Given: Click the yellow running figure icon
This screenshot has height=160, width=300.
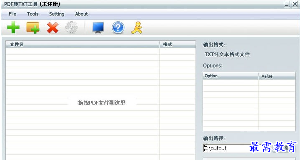Looking at the screenshot, I should pos(137,27).
